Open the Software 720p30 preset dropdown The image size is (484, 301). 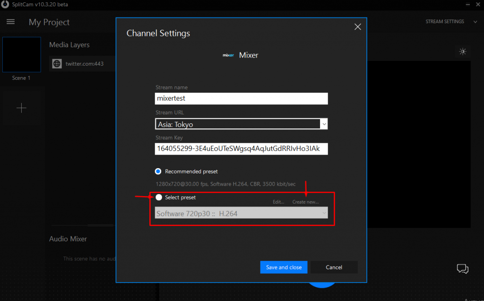coord(241,213)
